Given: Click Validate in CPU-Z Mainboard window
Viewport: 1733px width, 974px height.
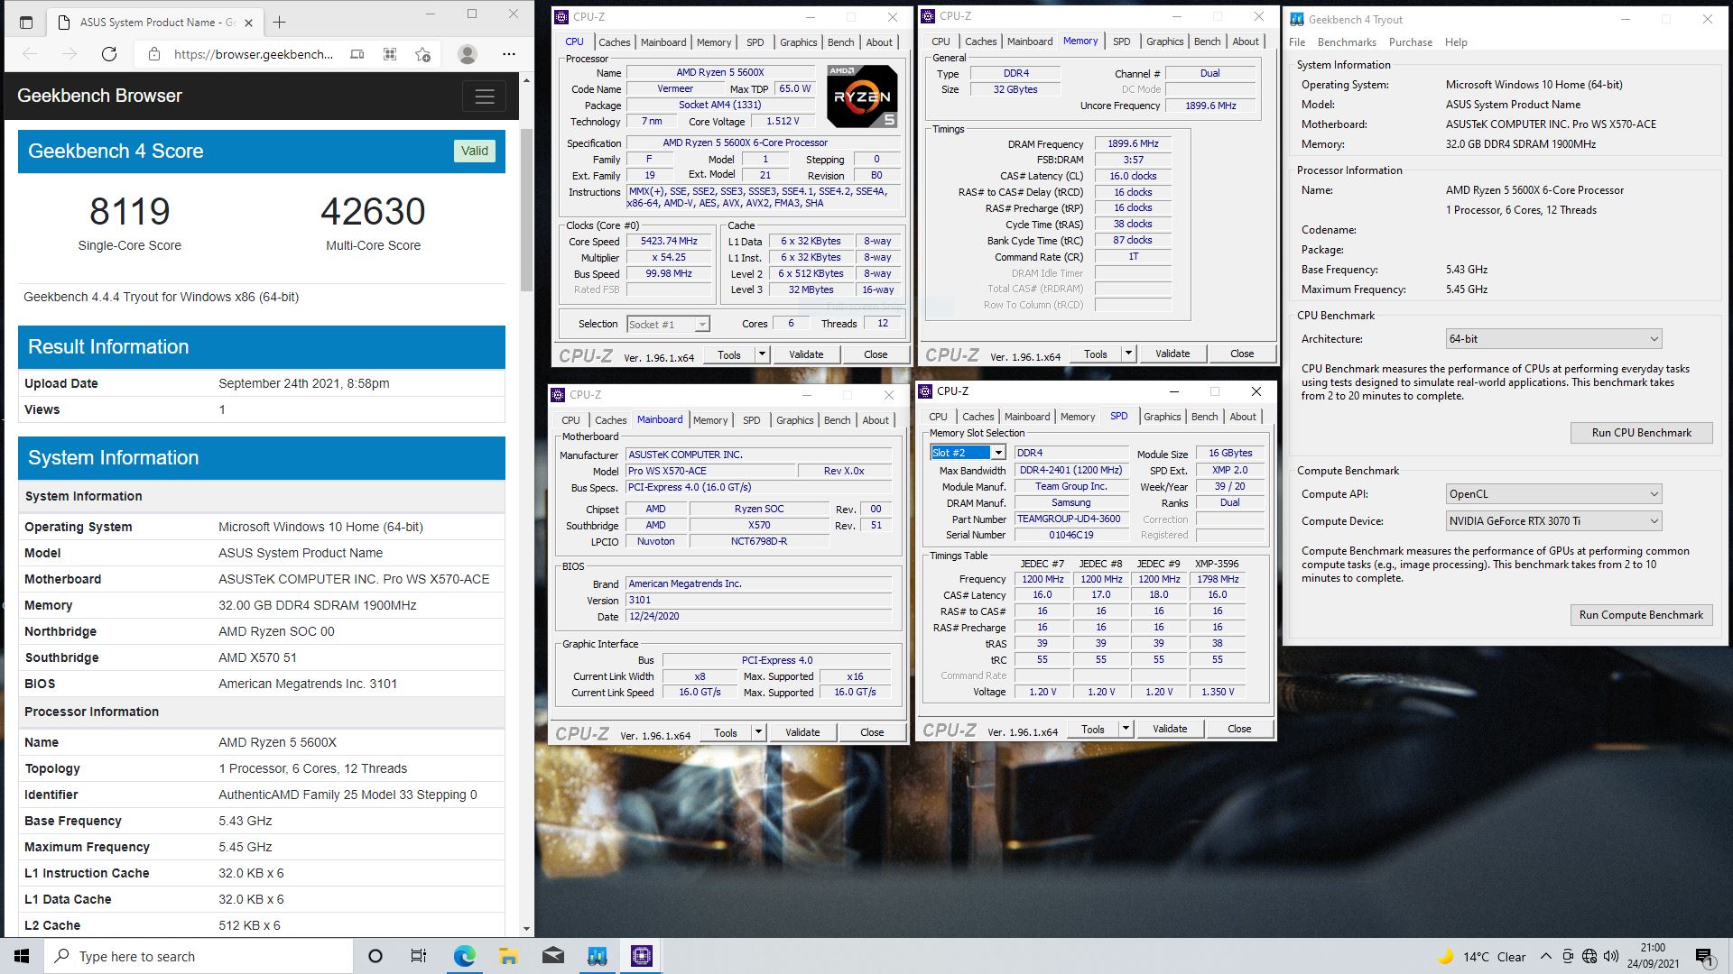Looking at the screenshot, I should tap(802, 732).
